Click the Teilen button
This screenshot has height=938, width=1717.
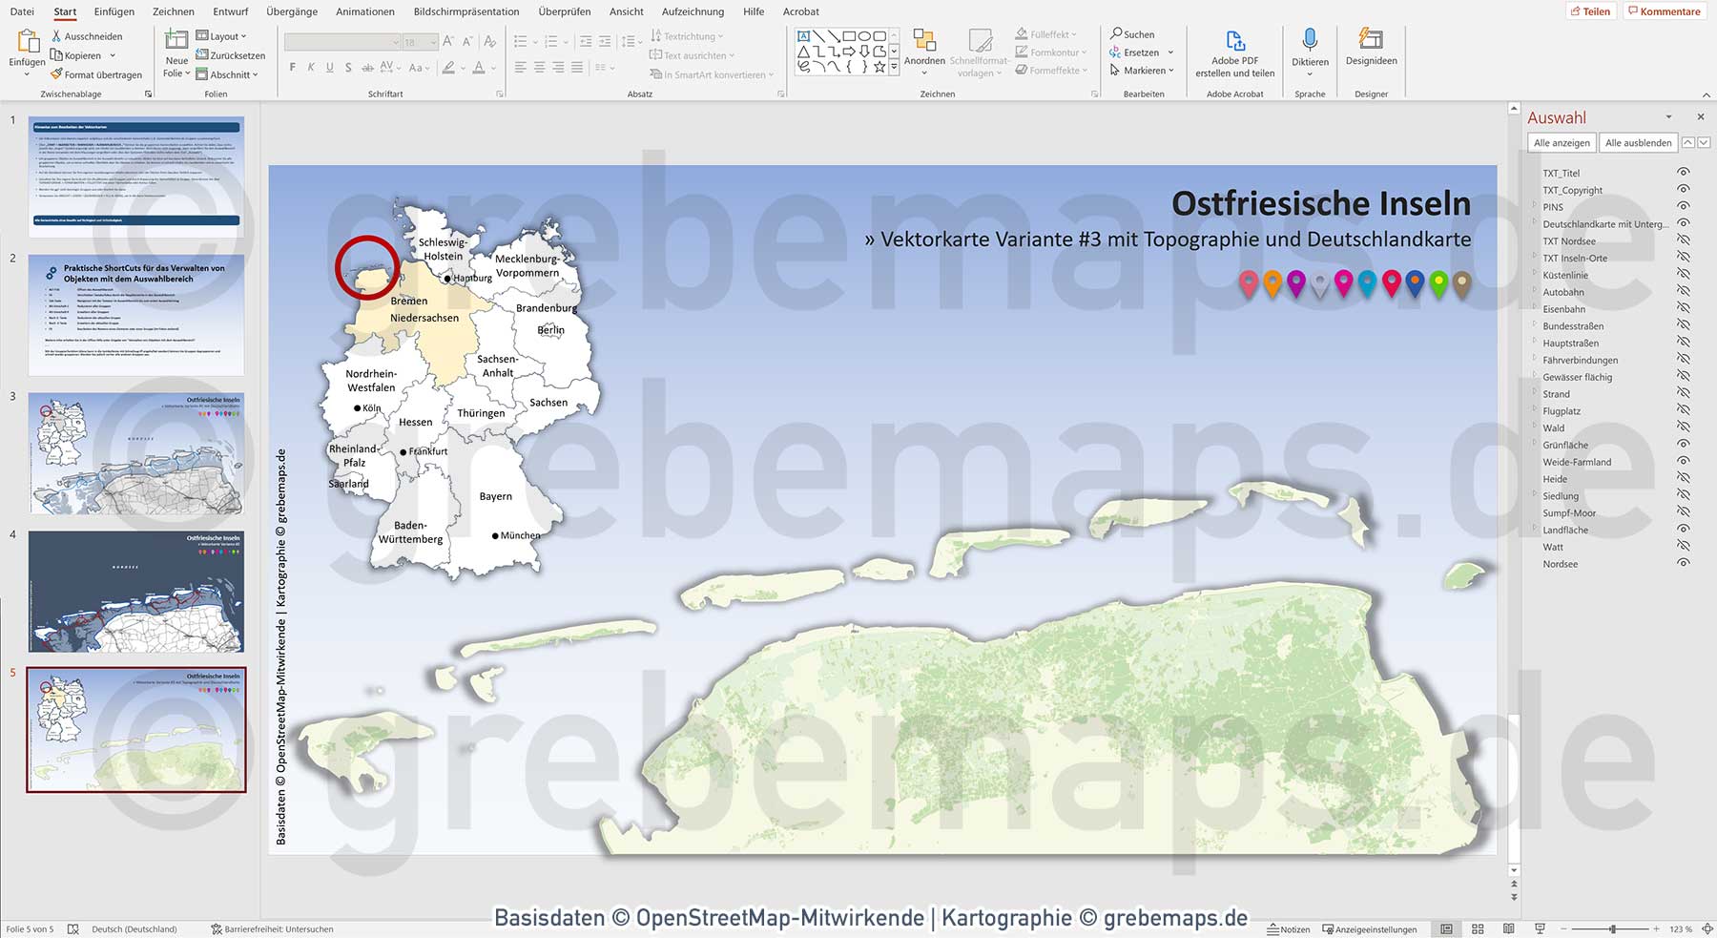(1590, 11)
